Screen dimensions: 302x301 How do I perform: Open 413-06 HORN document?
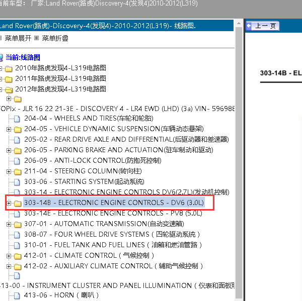[x=61, y=295]
